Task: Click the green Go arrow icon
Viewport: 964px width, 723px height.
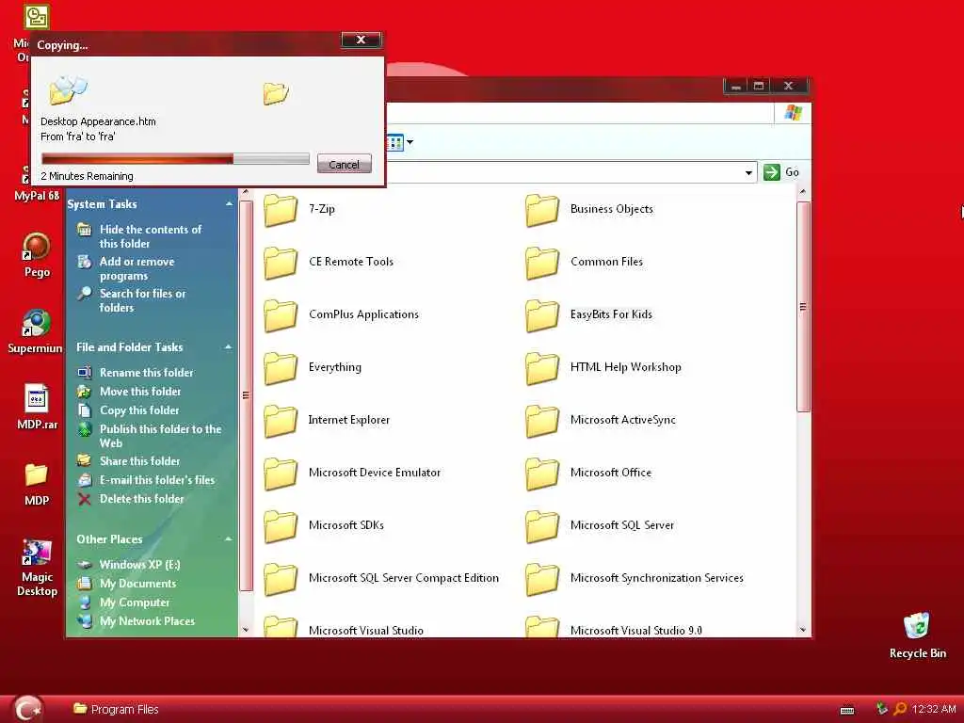Action: 772,172
